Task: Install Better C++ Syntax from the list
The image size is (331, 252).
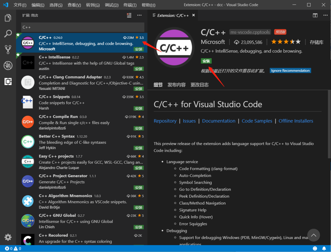Action: (139, 148)
